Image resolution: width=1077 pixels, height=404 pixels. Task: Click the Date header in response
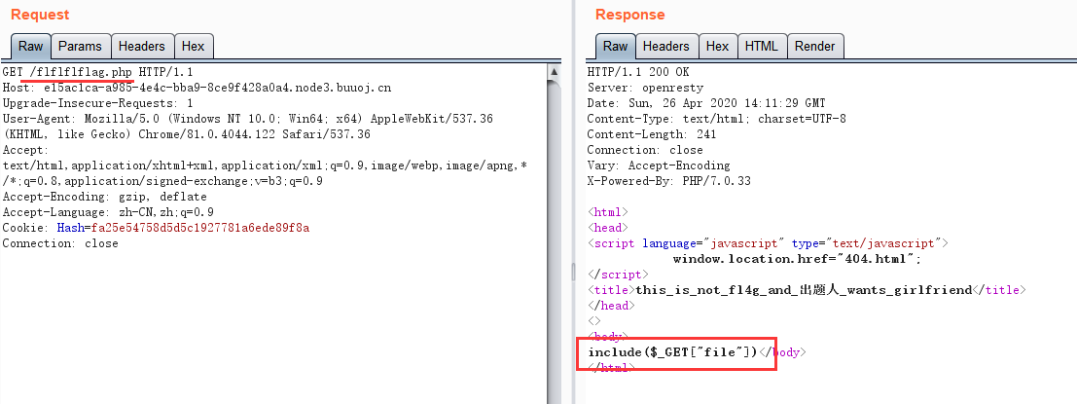pos(706,103)
